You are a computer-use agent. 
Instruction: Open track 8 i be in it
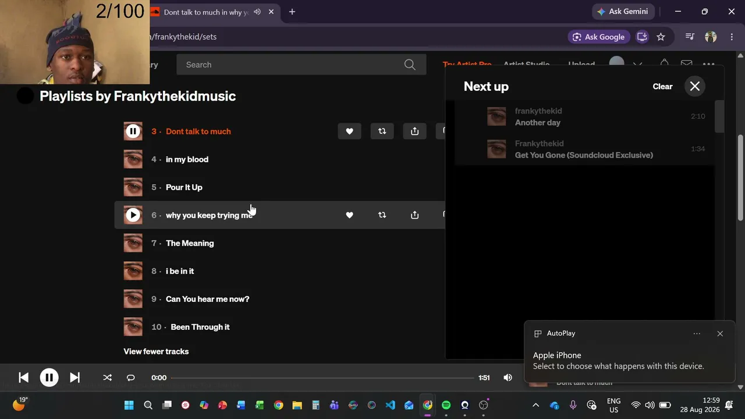point(180,271)
